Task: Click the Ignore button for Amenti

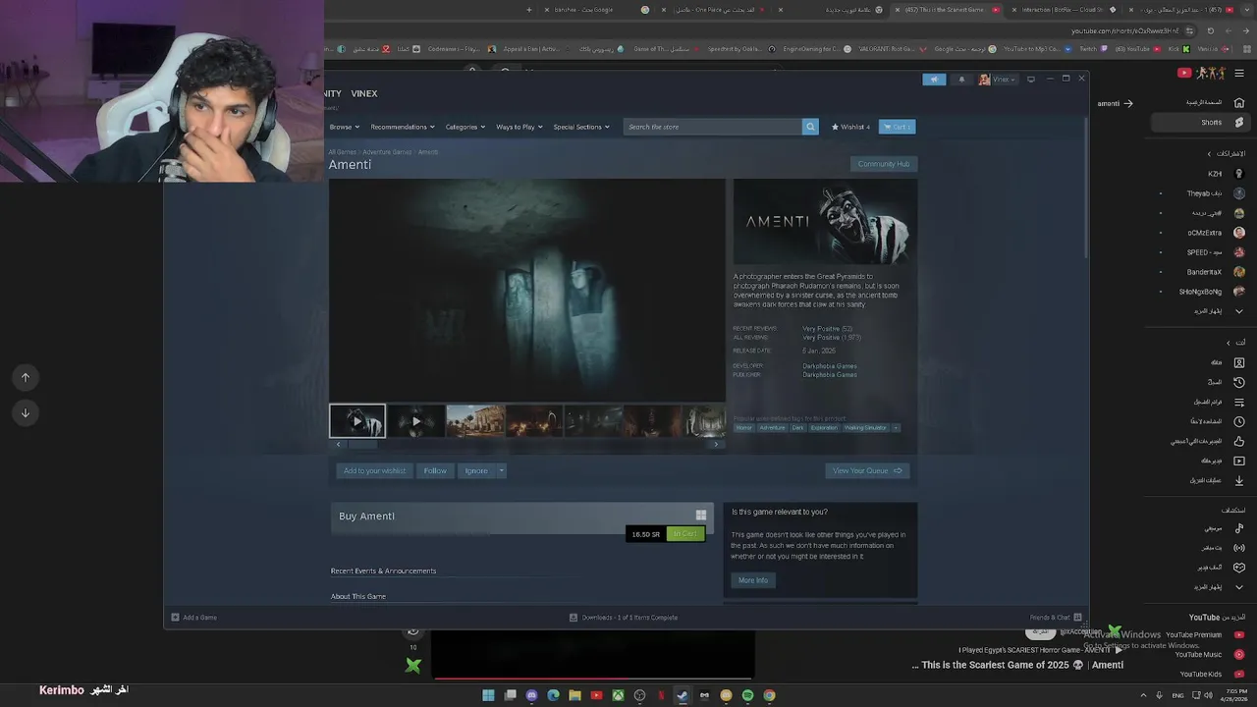Action: 476,470
